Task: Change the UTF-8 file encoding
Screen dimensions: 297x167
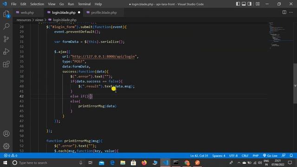Action: [233, 156]
